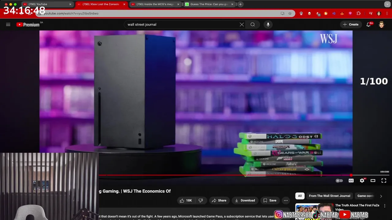The image size is (392, 220).
Task: Close the Guess The Price tab
Action: pyautogui.click(x=232, y=4)
